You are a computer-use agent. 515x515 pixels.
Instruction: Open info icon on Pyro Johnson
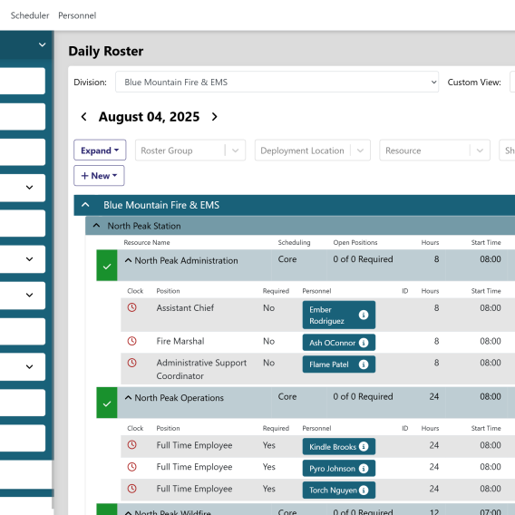(364, 469)
